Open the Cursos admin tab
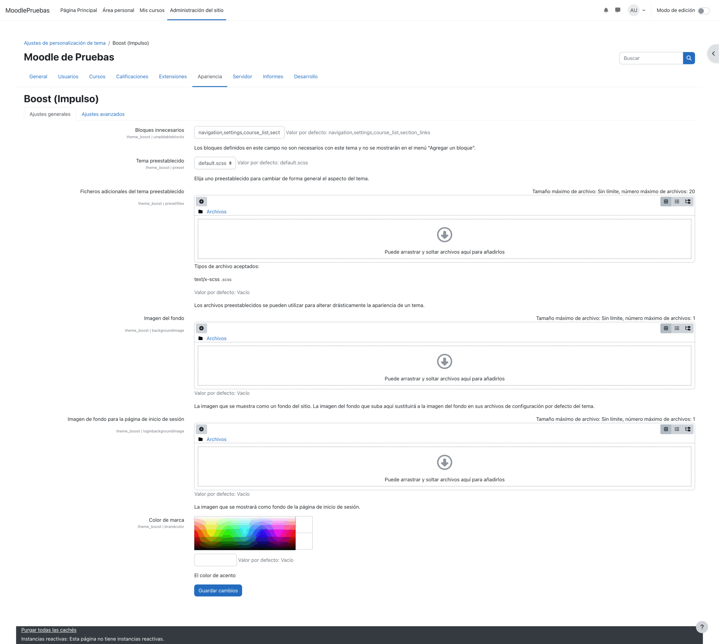 point(97,76)
